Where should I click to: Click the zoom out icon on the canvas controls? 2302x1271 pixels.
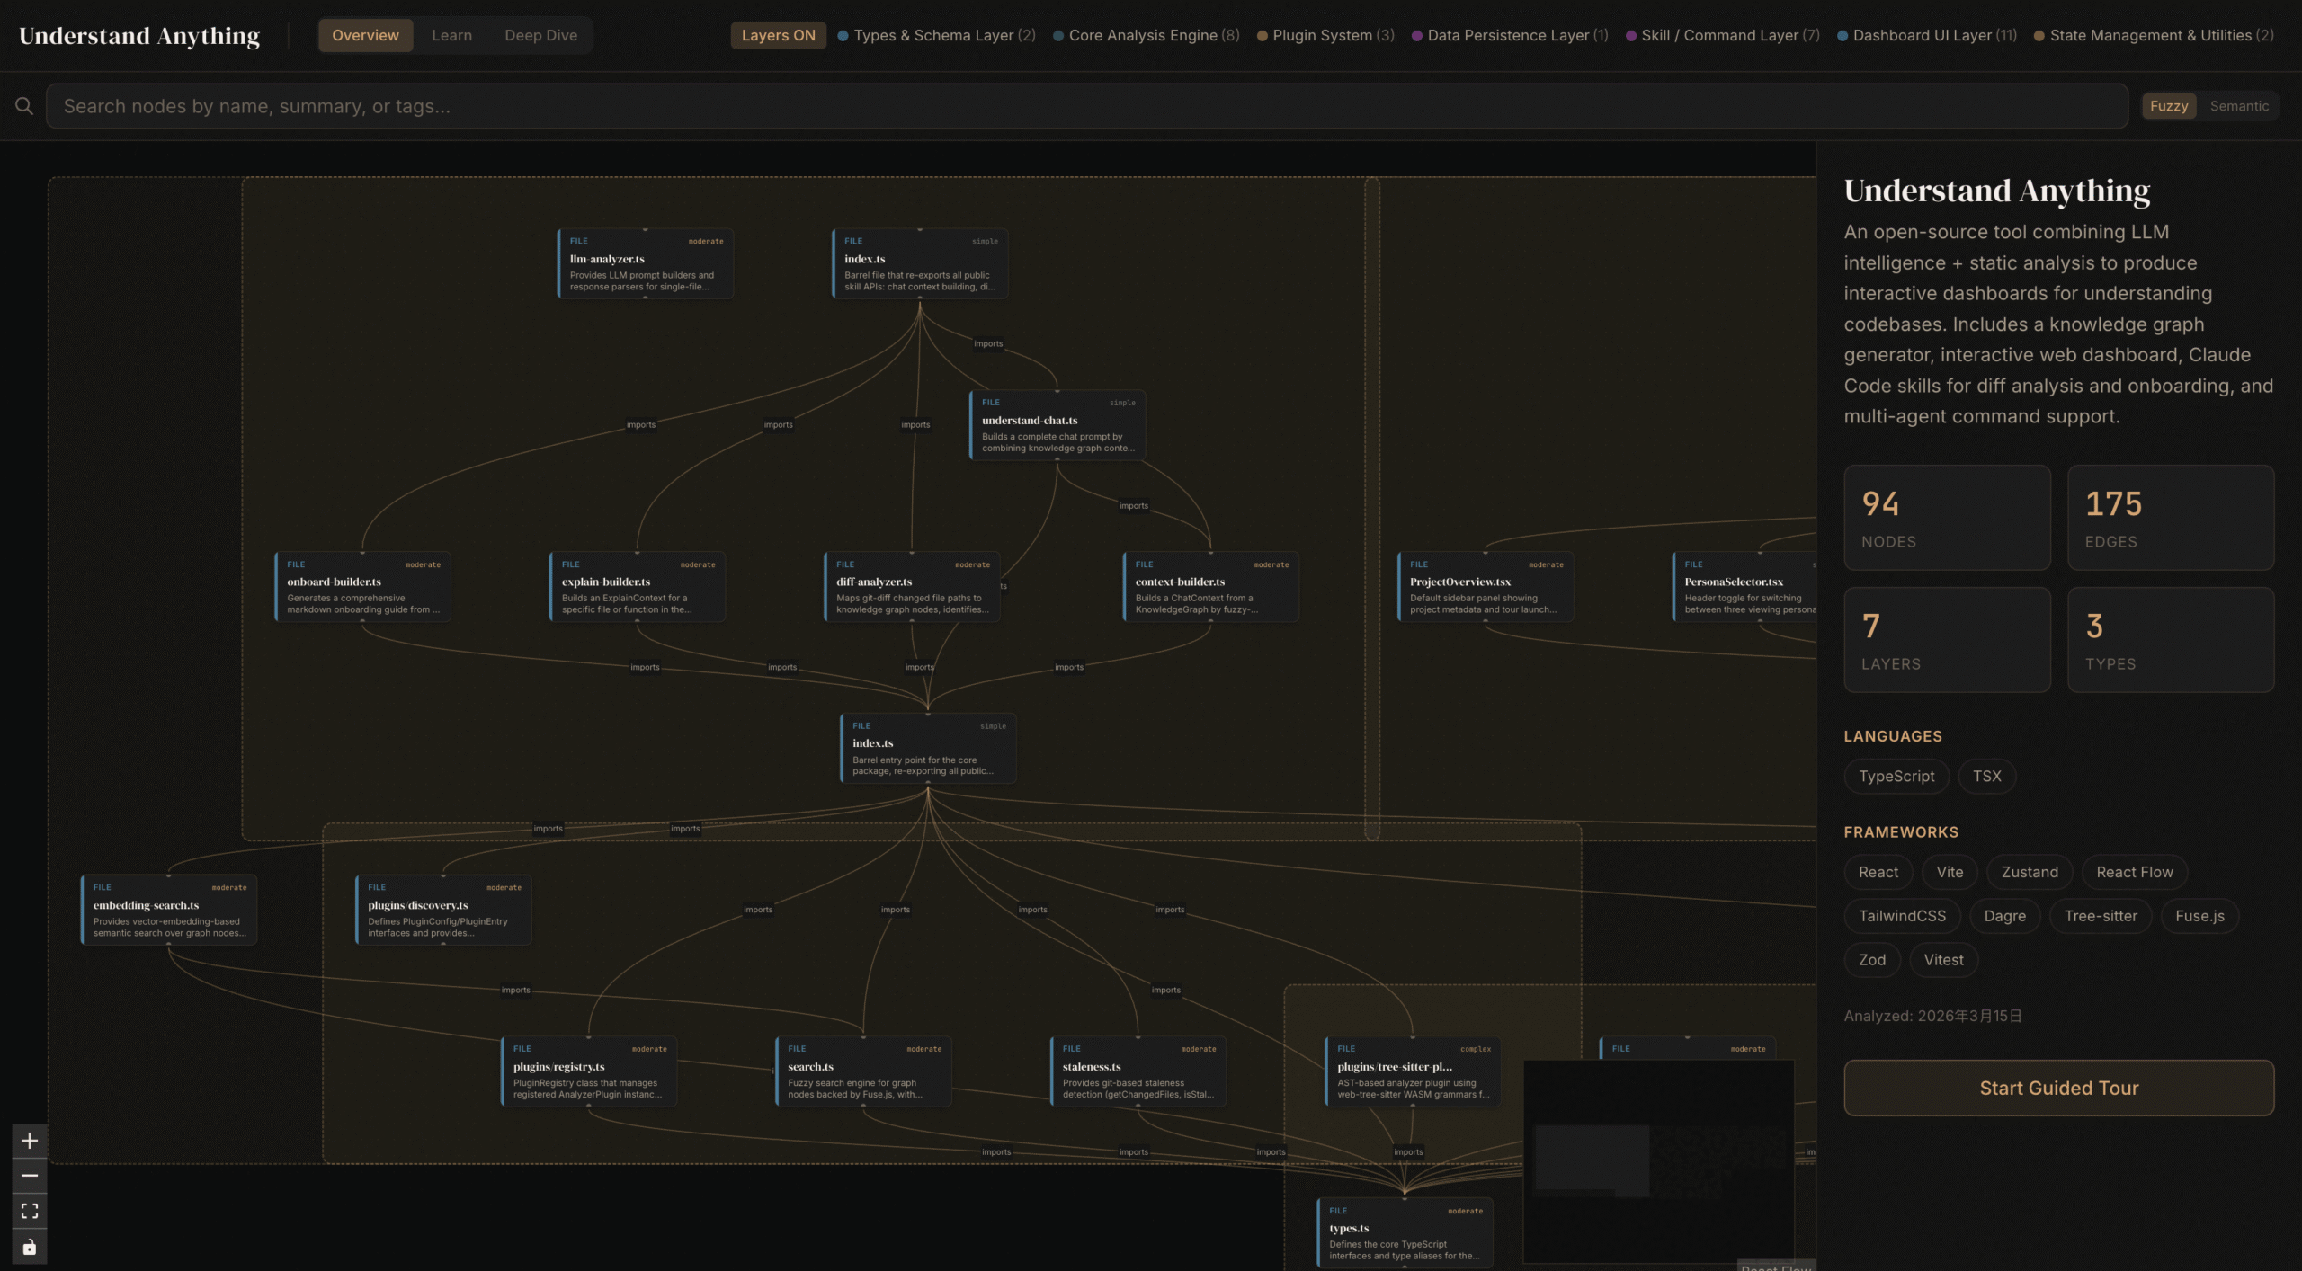(x=29, y=1175)
